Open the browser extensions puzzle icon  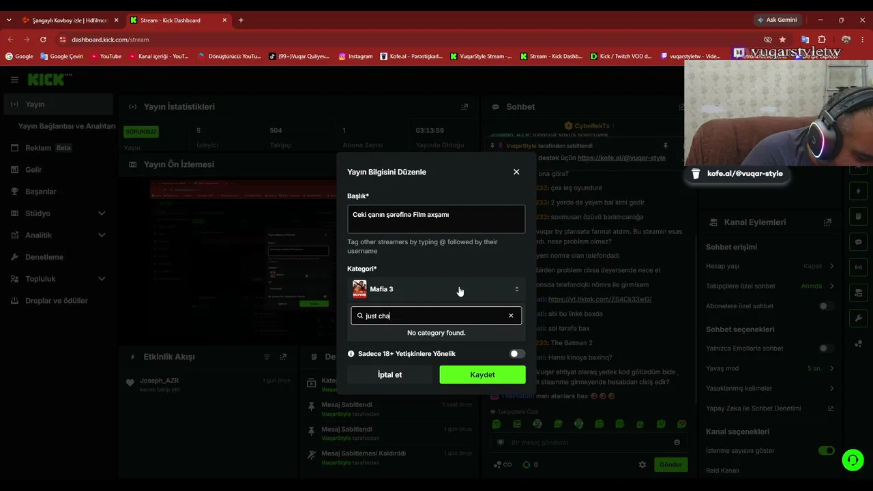click(x=822, y=40)
